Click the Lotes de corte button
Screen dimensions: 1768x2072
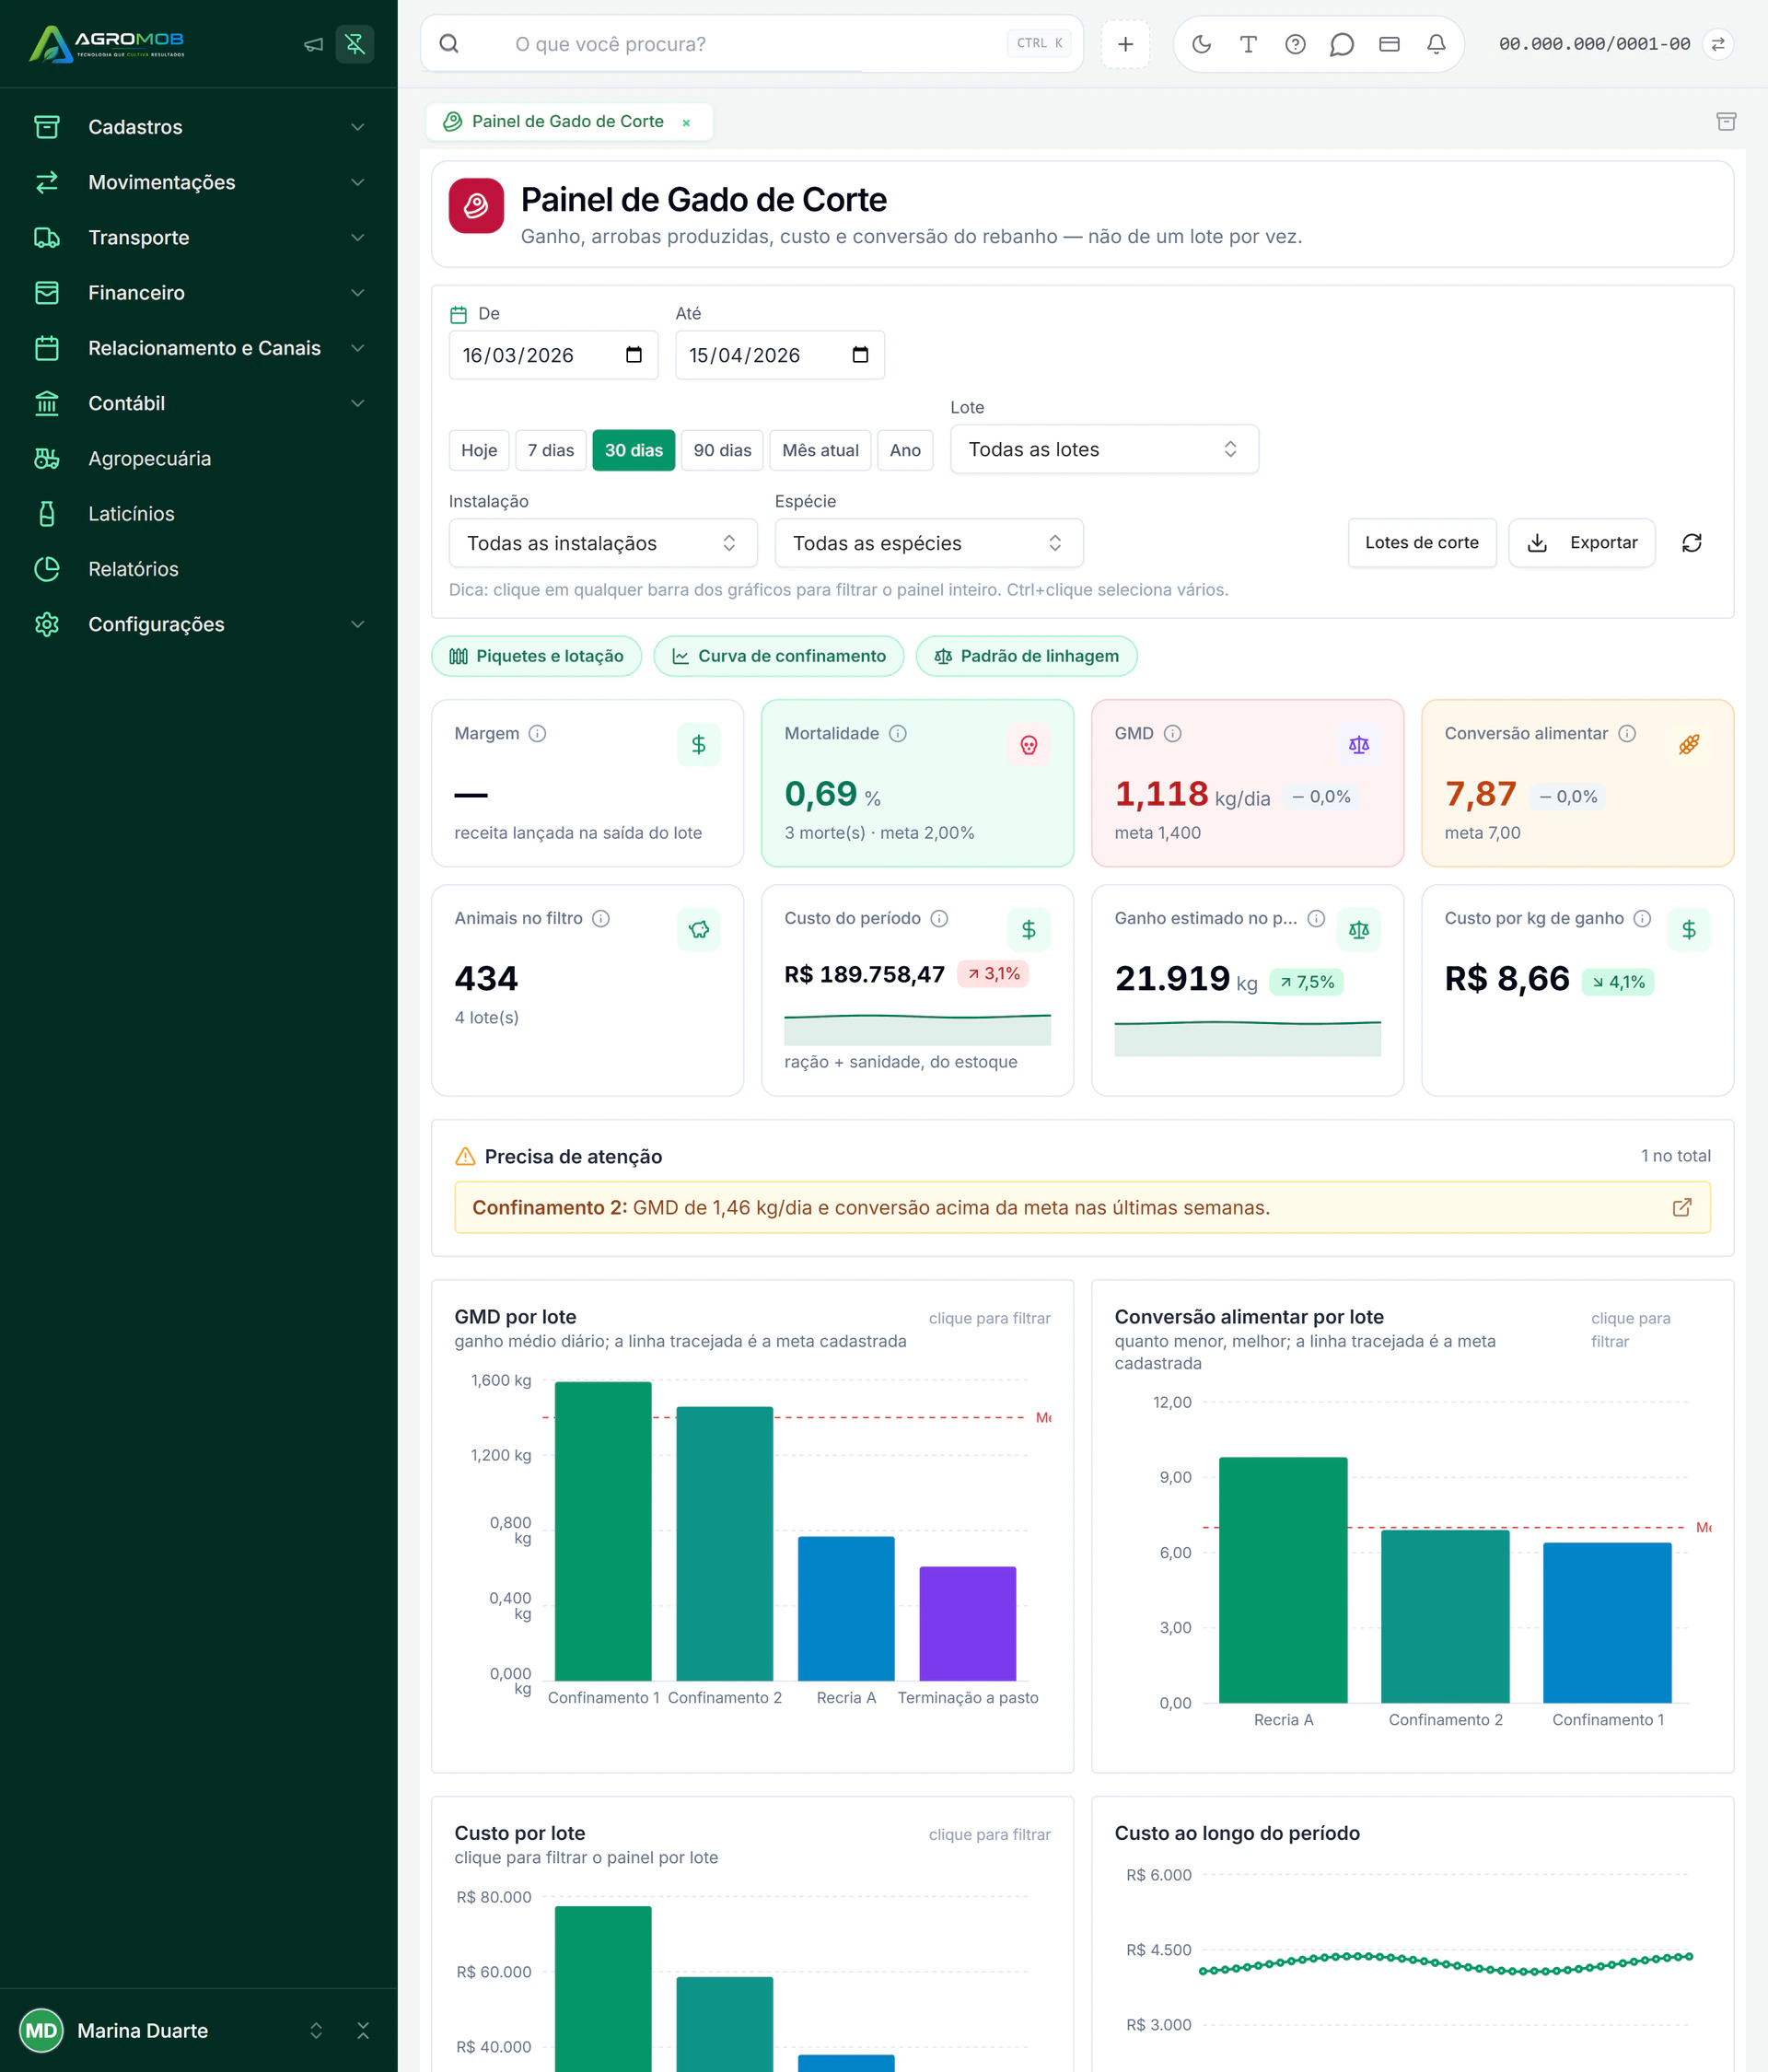click(1421, 543)
